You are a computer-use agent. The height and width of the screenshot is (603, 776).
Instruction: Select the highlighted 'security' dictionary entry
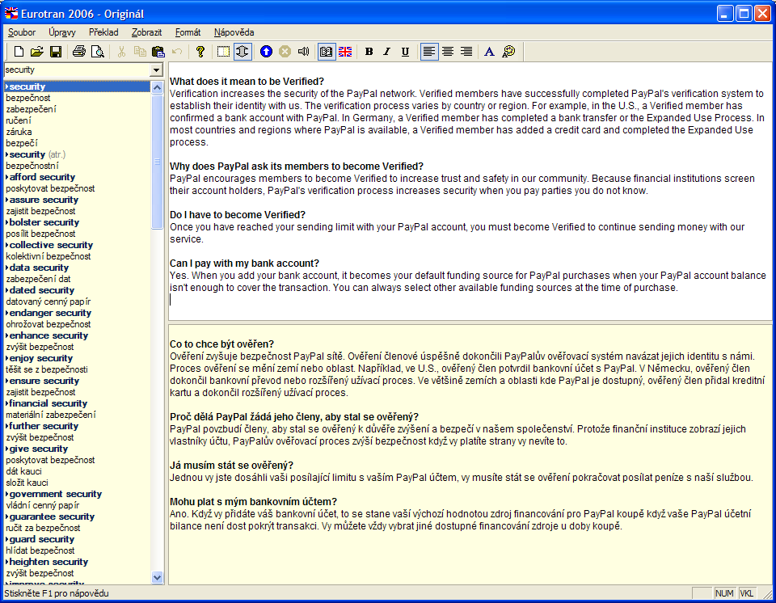coord(78,86)
